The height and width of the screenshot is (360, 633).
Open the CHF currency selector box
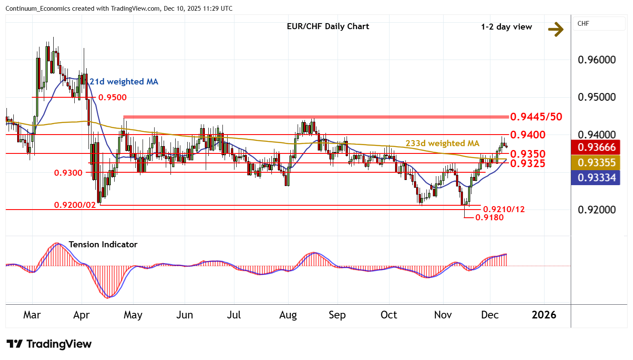[x=598, y=24]
